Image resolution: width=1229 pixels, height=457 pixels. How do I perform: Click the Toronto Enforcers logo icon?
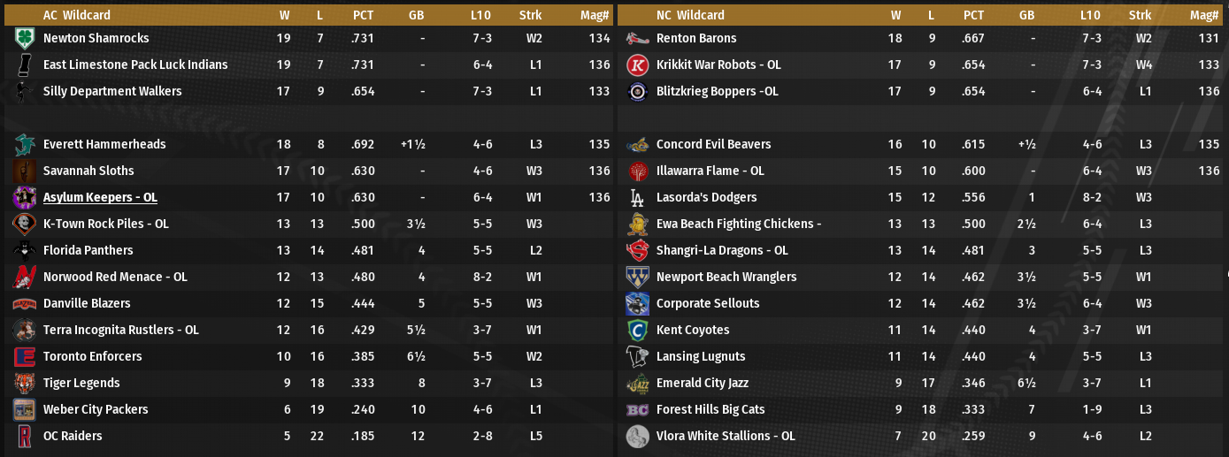[x=24, y=357]
